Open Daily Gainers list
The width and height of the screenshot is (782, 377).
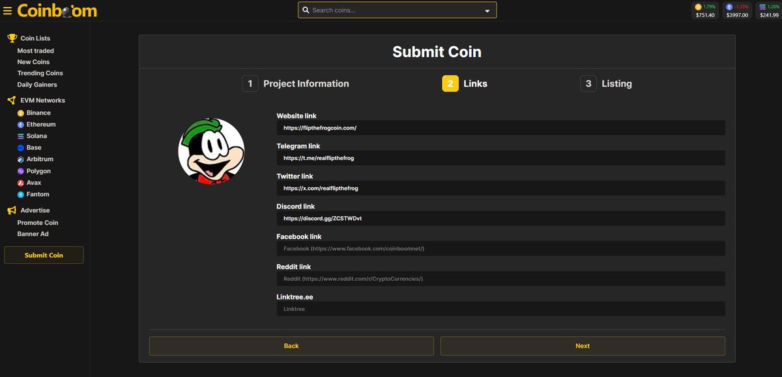pyautogui.click(x=37, y=85)
